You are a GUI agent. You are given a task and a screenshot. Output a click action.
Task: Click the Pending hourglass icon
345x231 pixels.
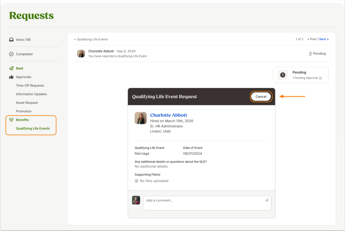coord(310,54)
